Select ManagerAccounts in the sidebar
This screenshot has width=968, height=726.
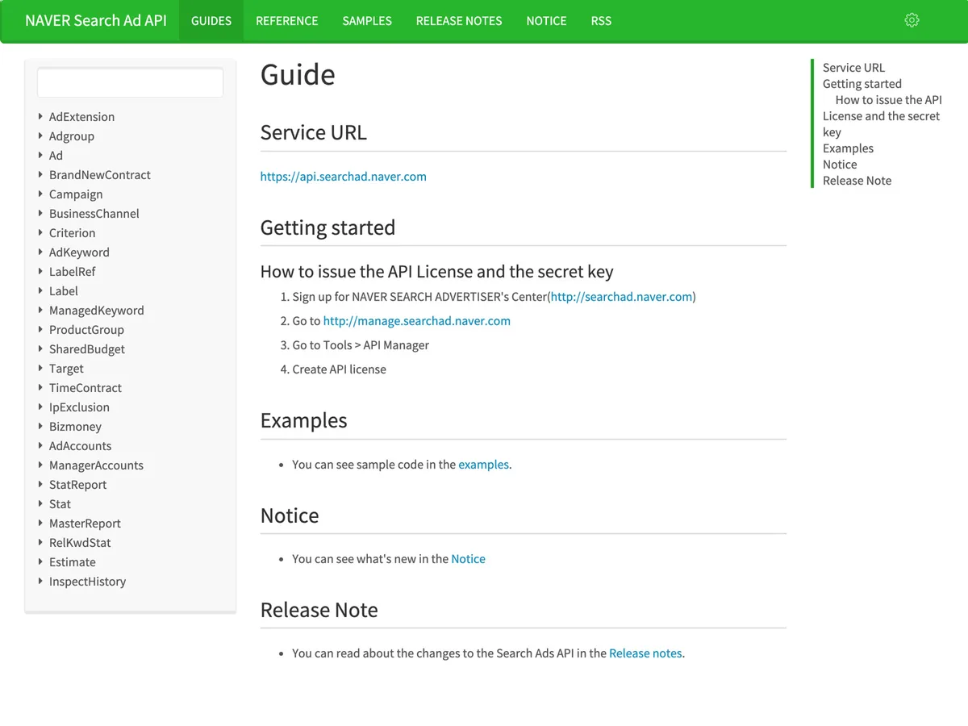[96, 465]
